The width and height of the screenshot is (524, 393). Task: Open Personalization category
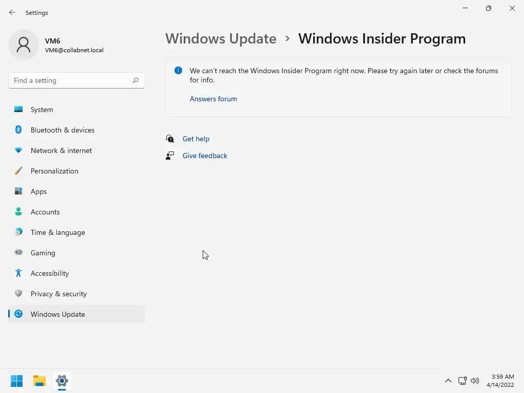pos(77,171)
